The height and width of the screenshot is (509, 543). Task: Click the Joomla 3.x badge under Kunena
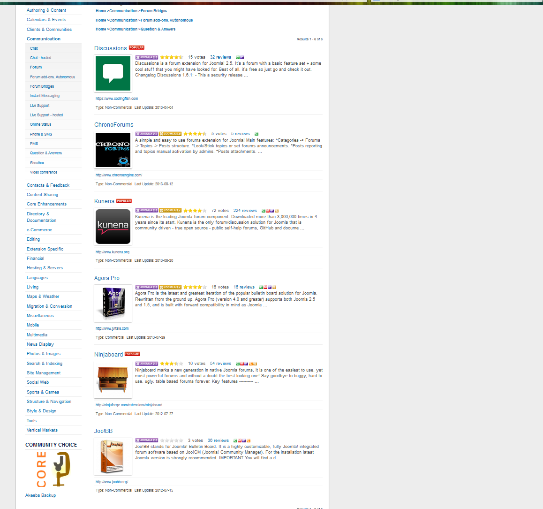pos(170,211)
